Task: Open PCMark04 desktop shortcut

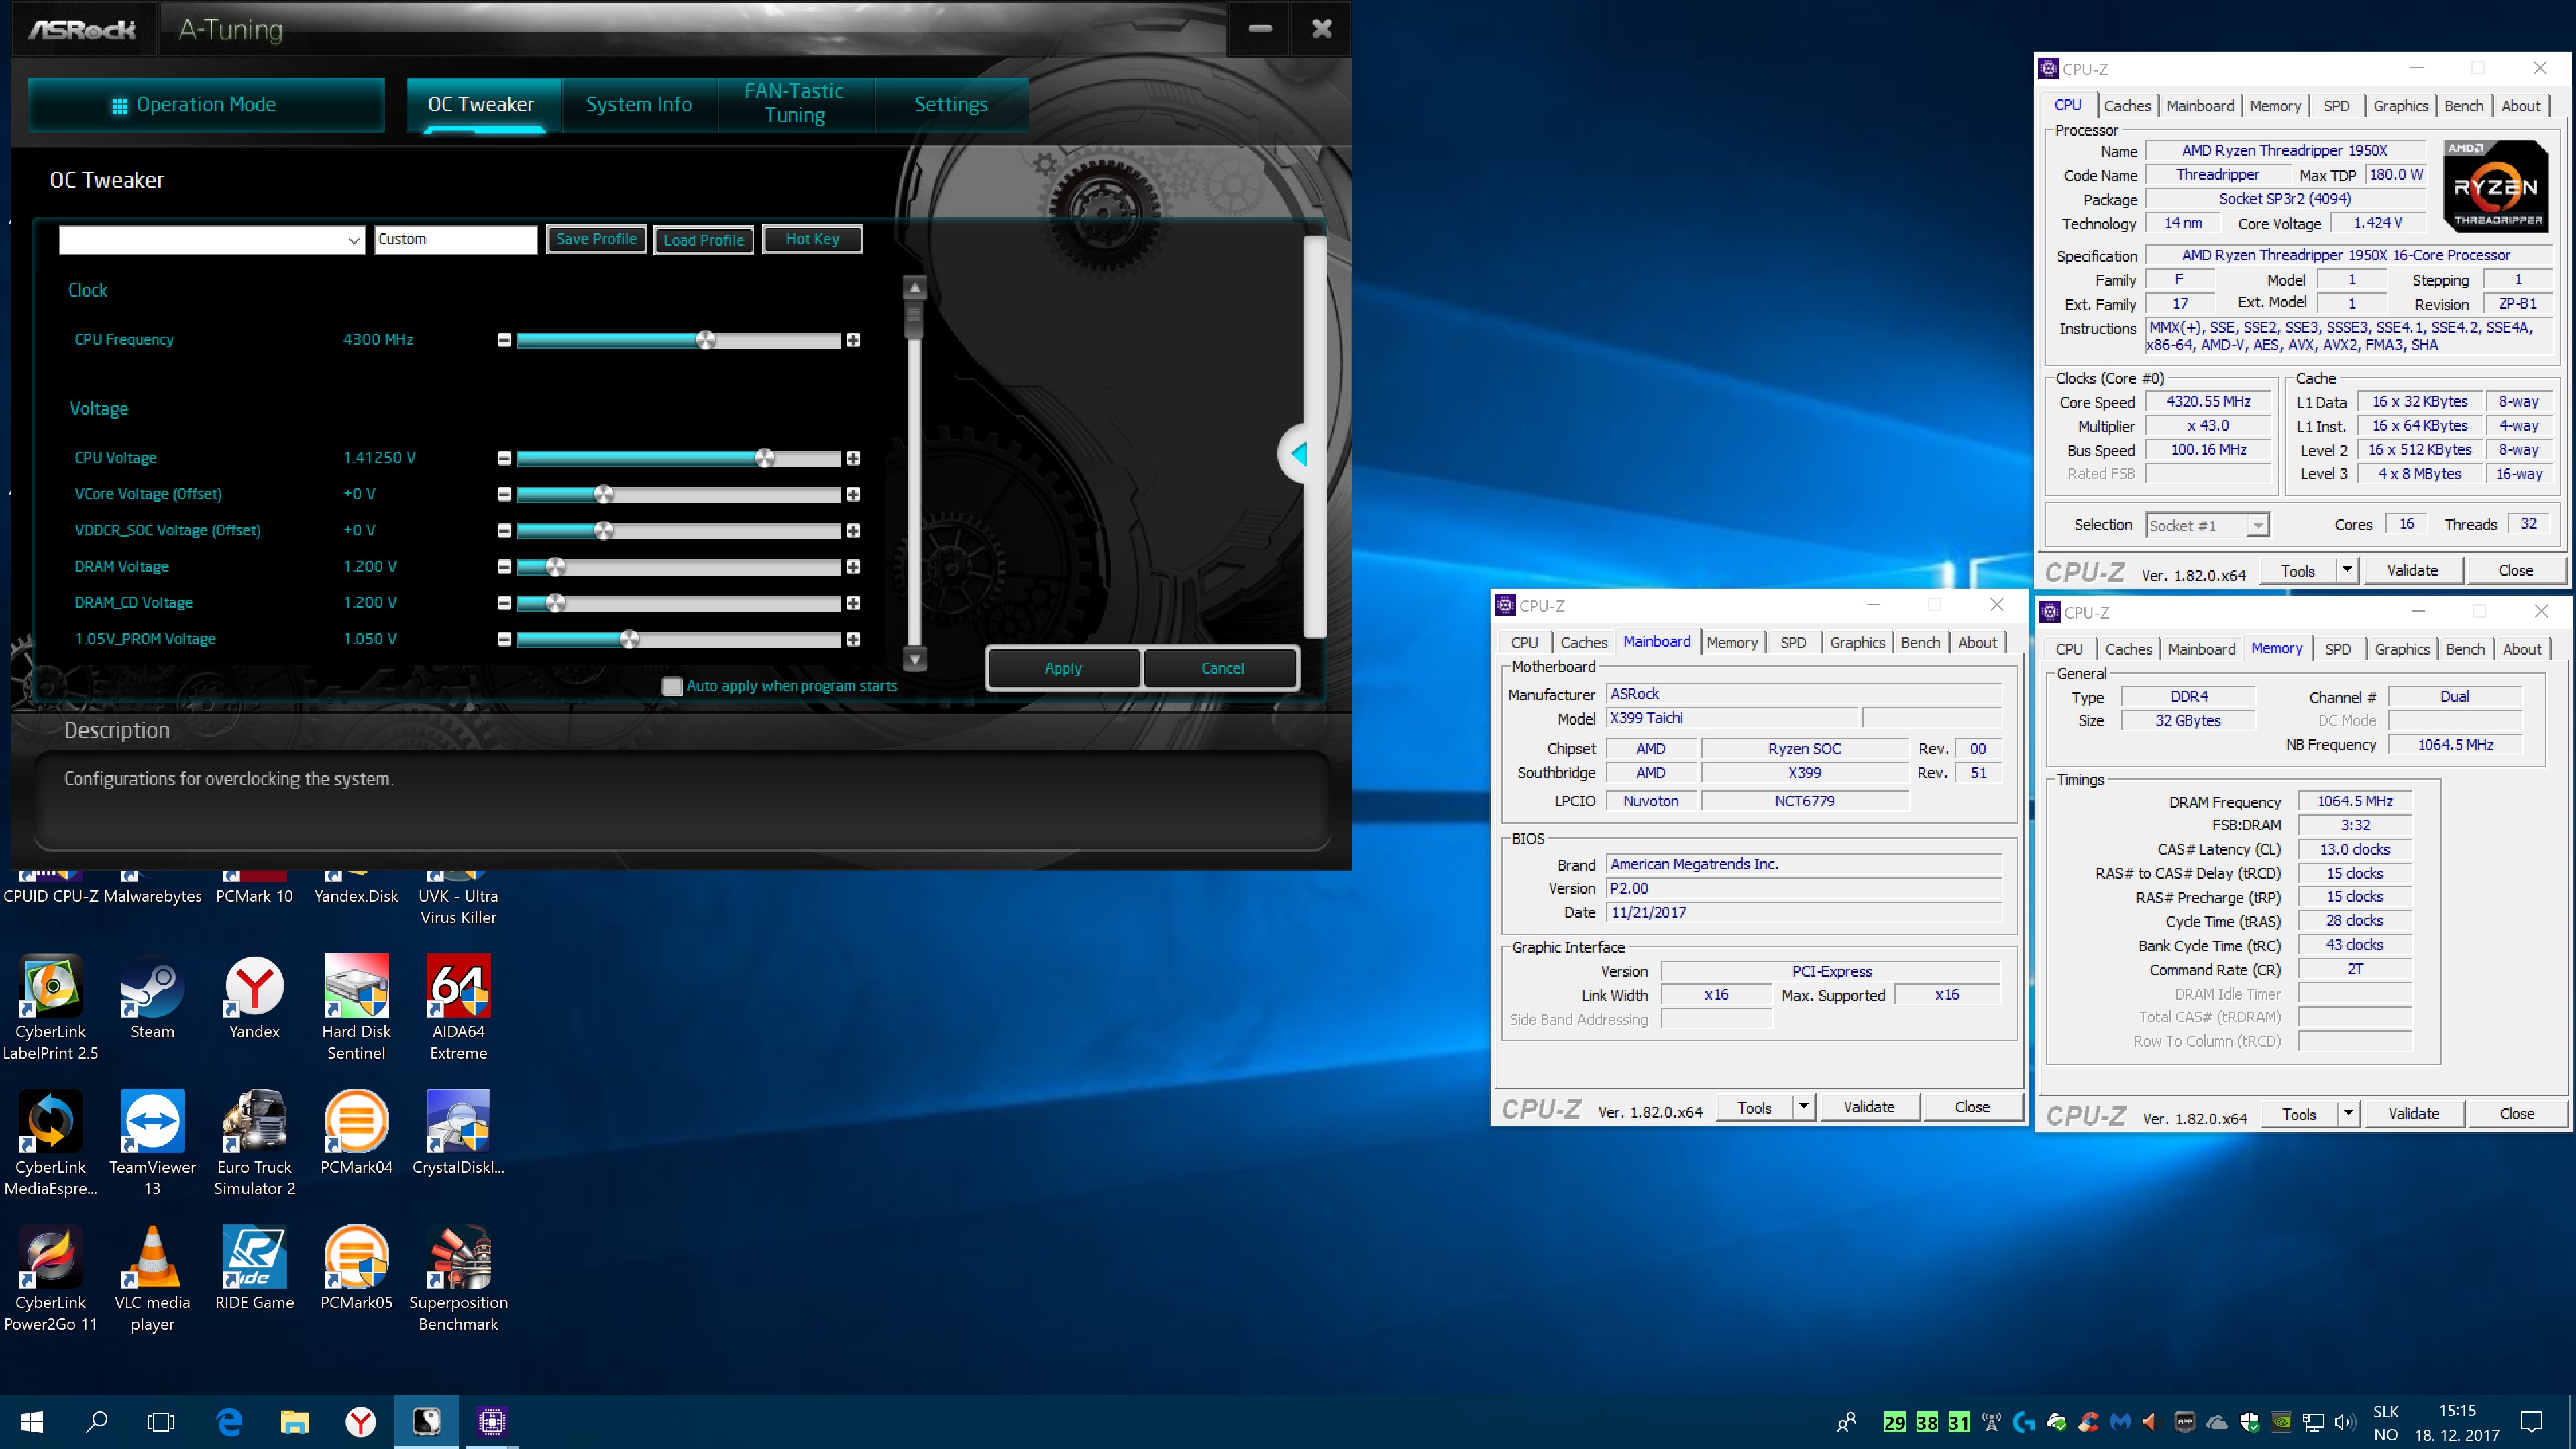Action: pyautogui.click(x=356, y=1132)
